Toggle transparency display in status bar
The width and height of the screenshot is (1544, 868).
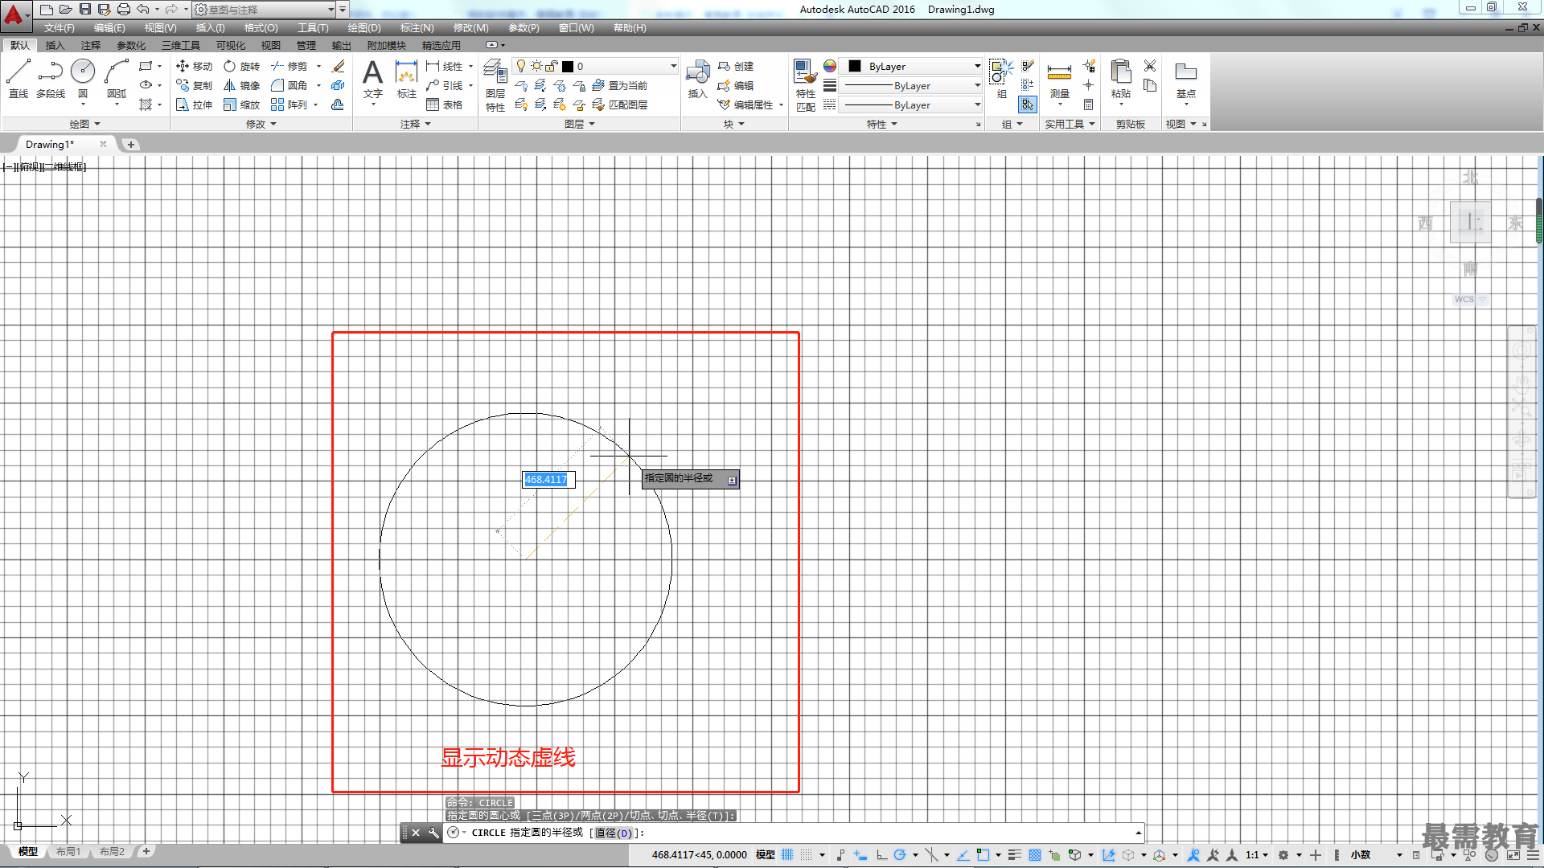pos(1035,855)
